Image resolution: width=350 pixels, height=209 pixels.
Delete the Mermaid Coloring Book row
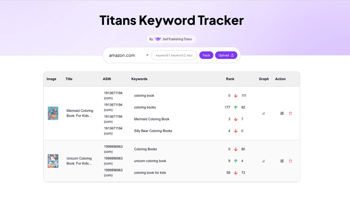point(290,113)
